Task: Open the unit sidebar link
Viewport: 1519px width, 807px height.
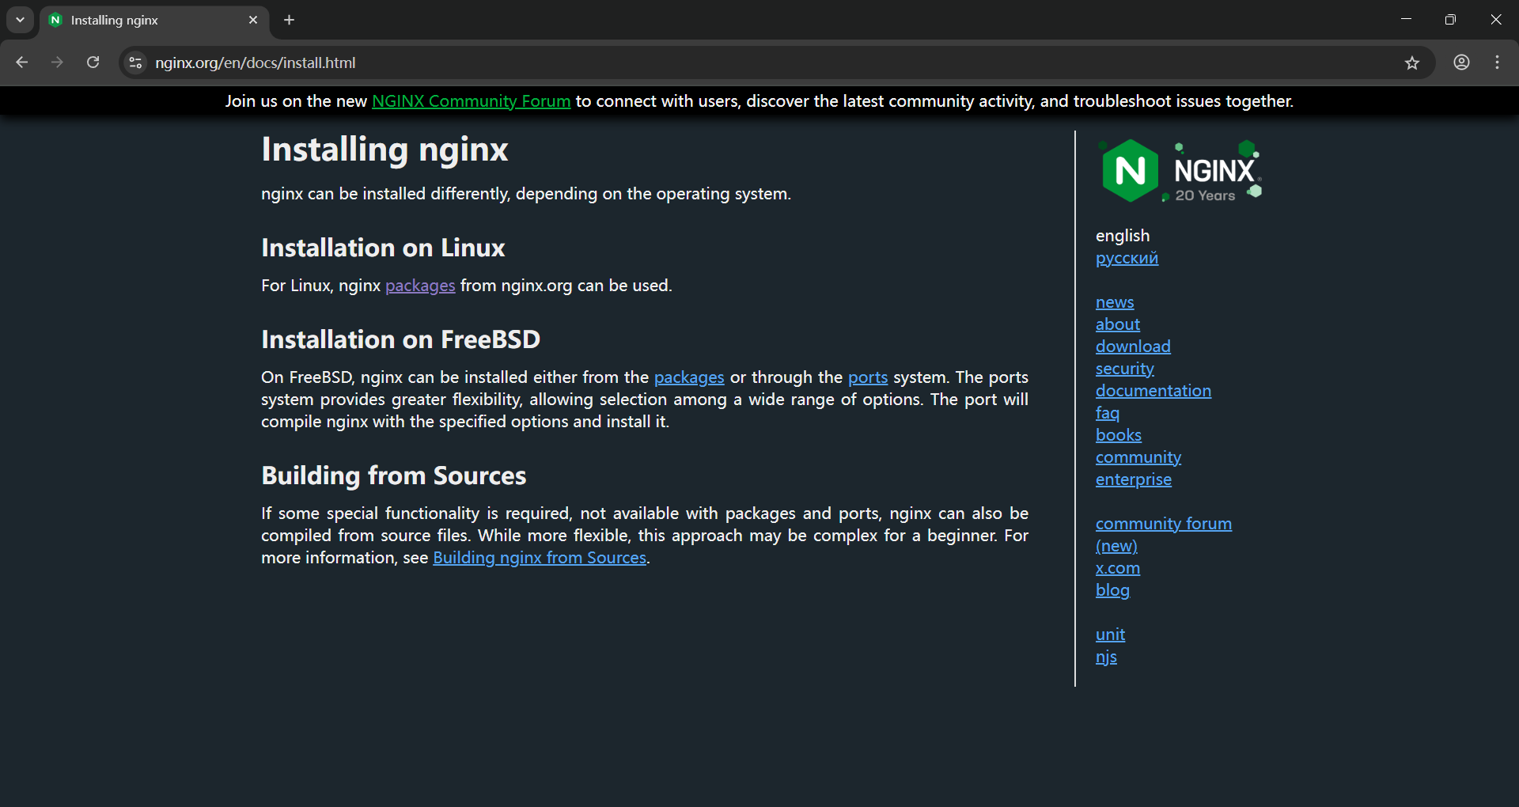Action: click(x=1110, y=635)
